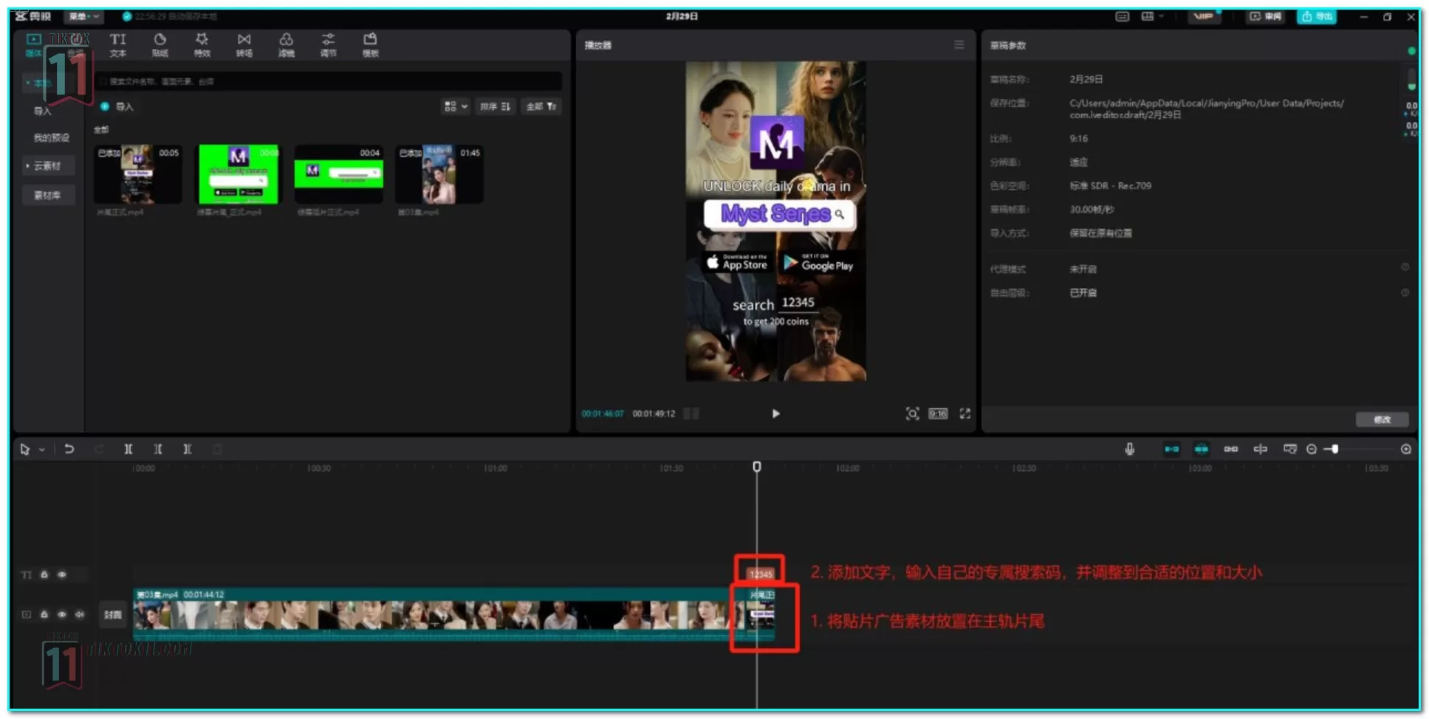Image resolution: width=1429 pixels, height=719 pixels.
Task: Open the layout switch dropdown
Action: 1151,16
